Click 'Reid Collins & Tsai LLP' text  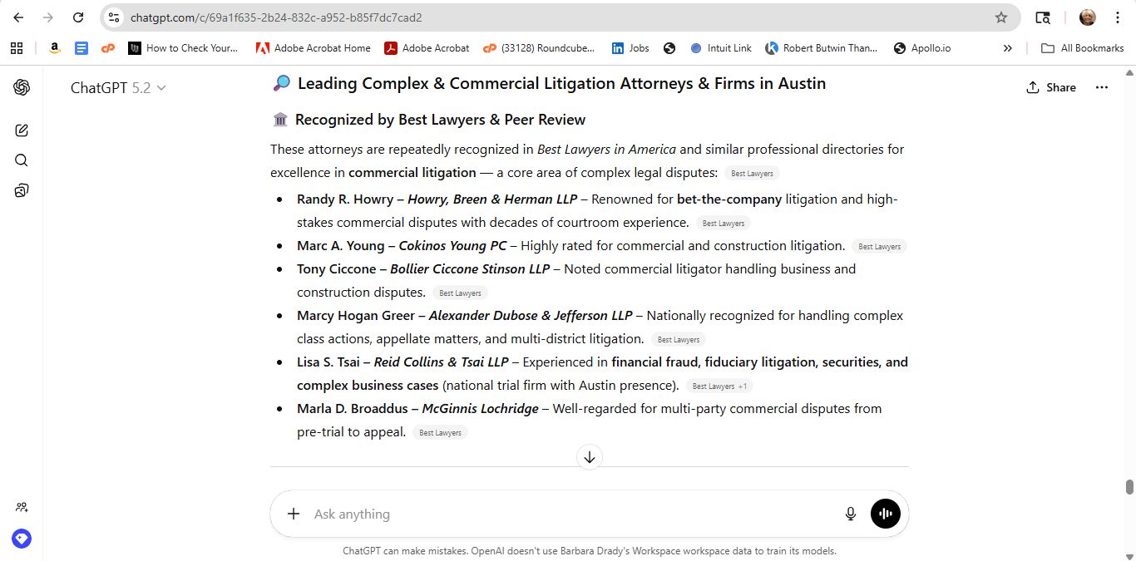coord(441,362)
